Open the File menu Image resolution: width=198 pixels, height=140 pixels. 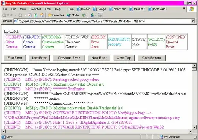pyautogui.click(x=5, y=9)
